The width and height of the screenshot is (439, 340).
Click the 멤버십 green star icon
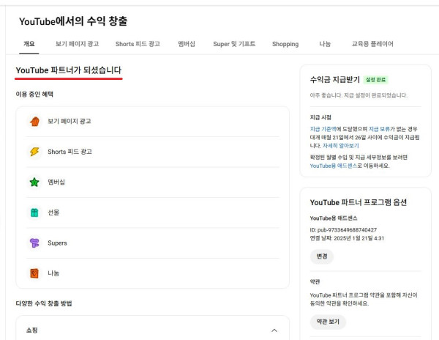[34, 182]
